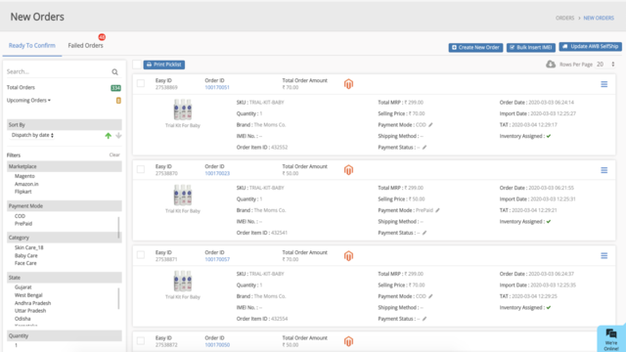Open the Dispatch by date sort dropdown
This screenshot has width=626, height=352.
[32, 135]
